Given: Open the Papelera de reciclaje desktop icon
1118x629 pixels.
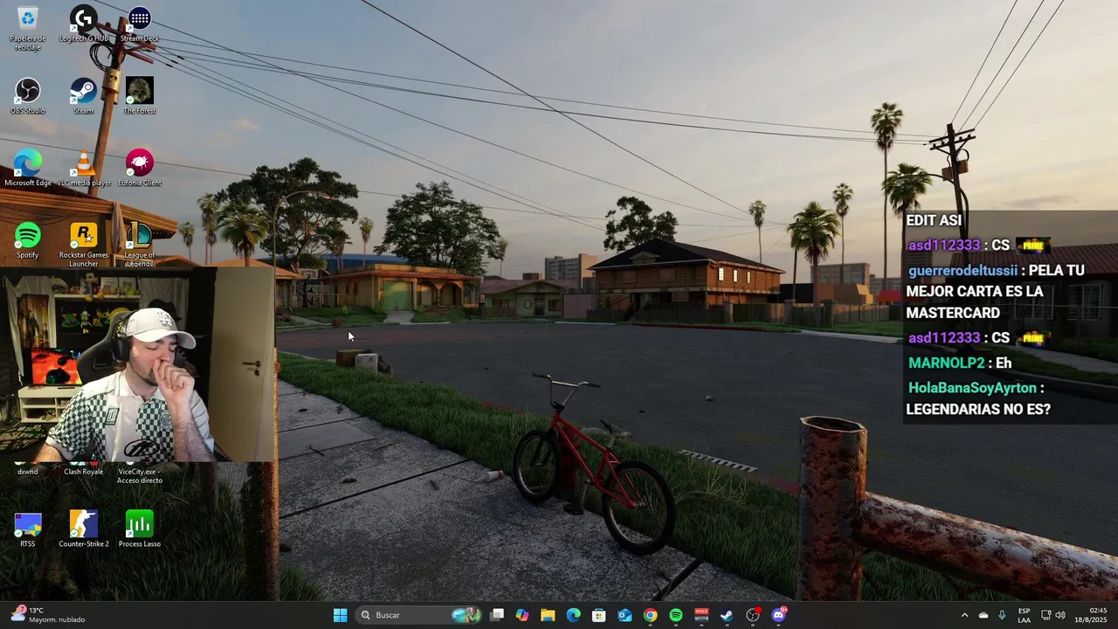Looking at the screenshot, I should tap(27, 28).
